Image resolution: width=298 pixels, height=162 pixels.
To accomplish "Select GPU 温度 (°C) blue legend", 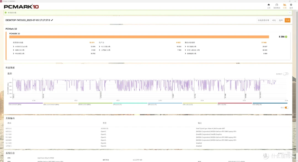I will [165, 104].
